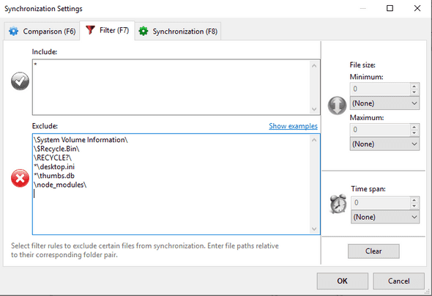The width and height of the screenshot is (432, 296).
Task: Open the Time span unit dropdown
Action: coord(385,217)
